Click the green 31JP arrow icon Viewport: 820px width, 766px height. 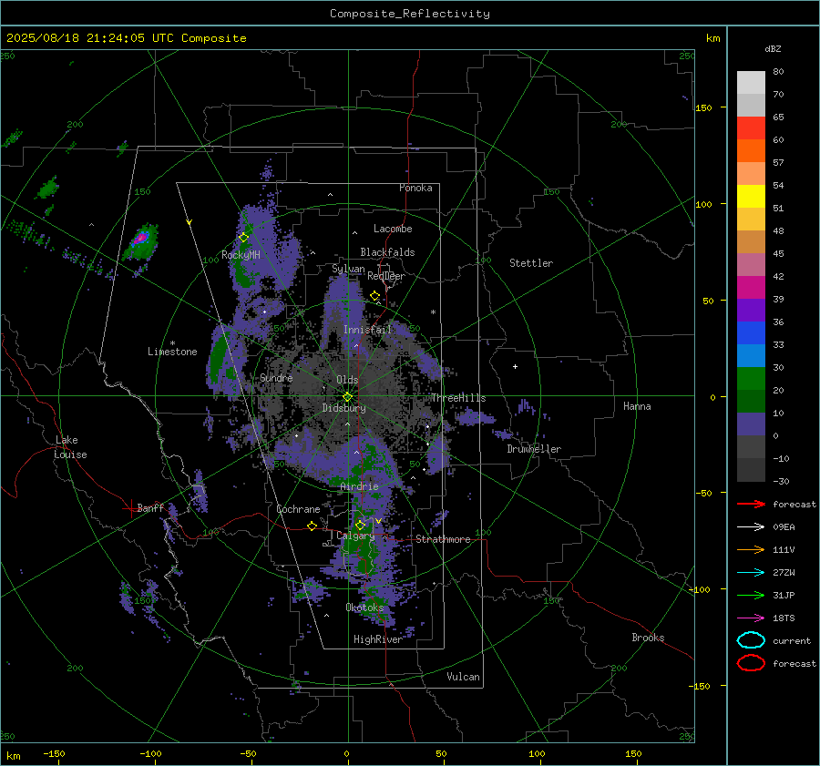tap(751, 595)
